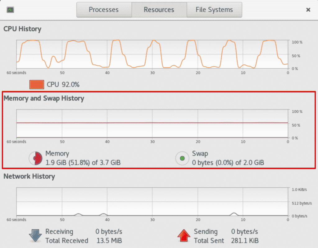The width and height of the screenshot is (318, 248).
Task: Click the Memory pie chart indicator
Action: 35,158
